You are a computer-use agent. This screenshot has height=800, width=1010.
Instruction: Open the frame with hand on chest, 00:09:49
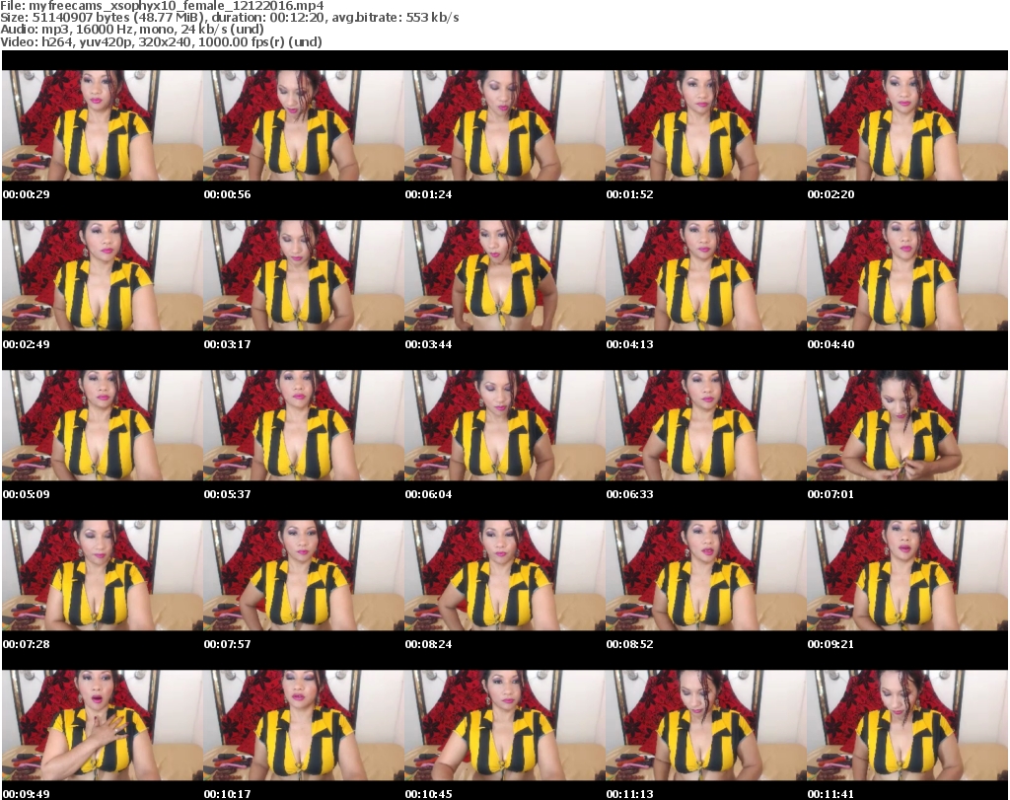click(103, 725)
